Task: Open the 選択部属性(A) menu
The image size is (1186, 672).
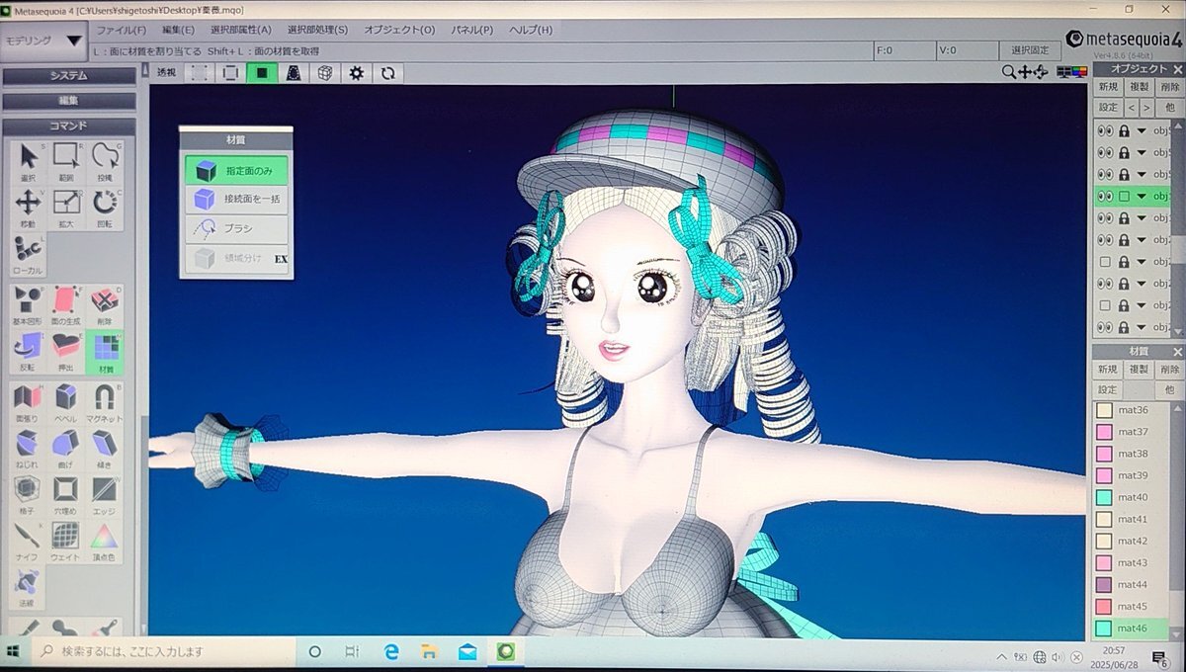Action: coord(243,30)
